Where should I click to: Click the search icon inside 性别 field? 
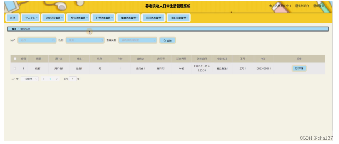point(102,40)
